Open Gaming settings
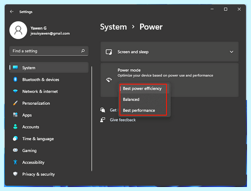The width and height of the screenshot is (251, 191). point(49,150)
